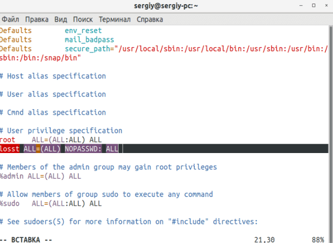
Task: Open the Вид menu
Action: [61, 19]
